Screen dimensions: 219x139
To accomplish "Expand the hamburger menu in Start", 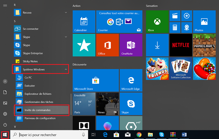I will click(x=5, y=5).
